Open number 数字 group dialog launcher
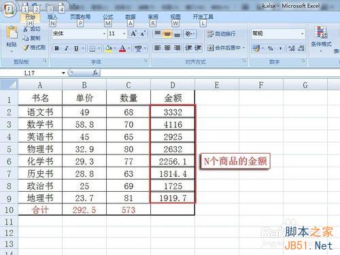 303,61
